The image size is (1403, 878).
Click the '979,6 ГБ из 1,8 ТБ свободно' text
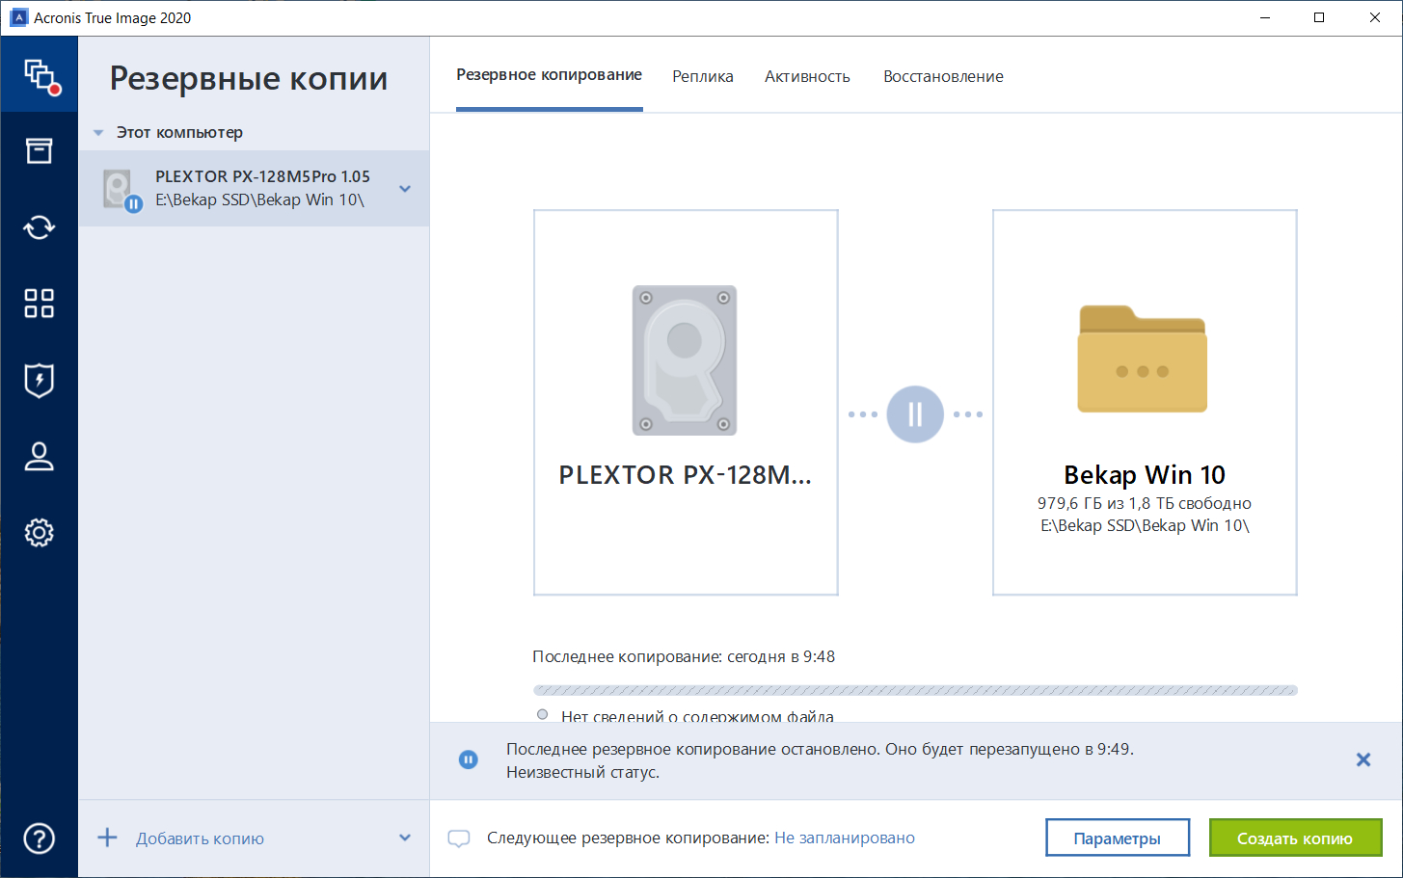[x=1145, y=503]
